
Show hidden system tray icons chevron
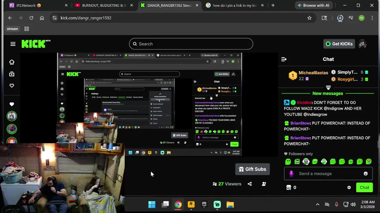point(317,204)
